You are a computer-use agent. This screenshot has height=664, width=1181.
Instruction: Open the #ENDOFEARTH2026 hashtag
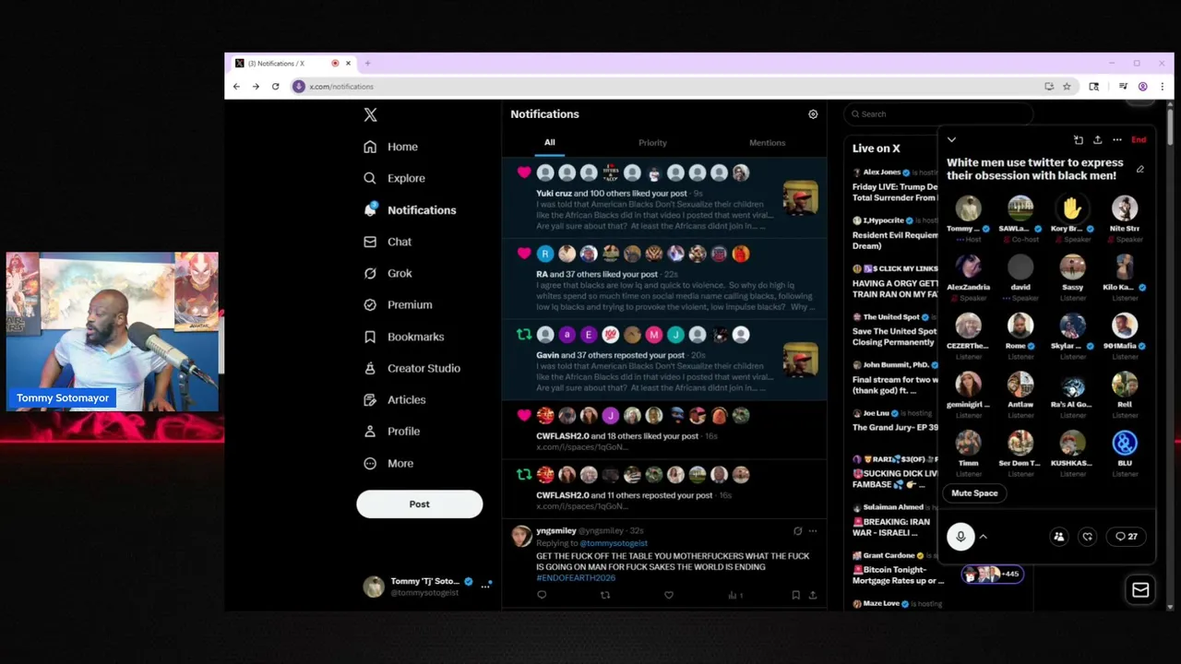[576, 578]
